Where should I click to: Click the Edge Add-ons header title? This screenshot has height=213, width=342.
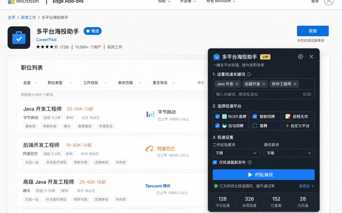point(68,2)
